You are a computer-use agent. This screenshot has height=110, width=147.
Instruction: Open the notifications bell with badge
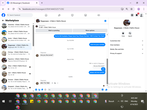click(137, 15)
